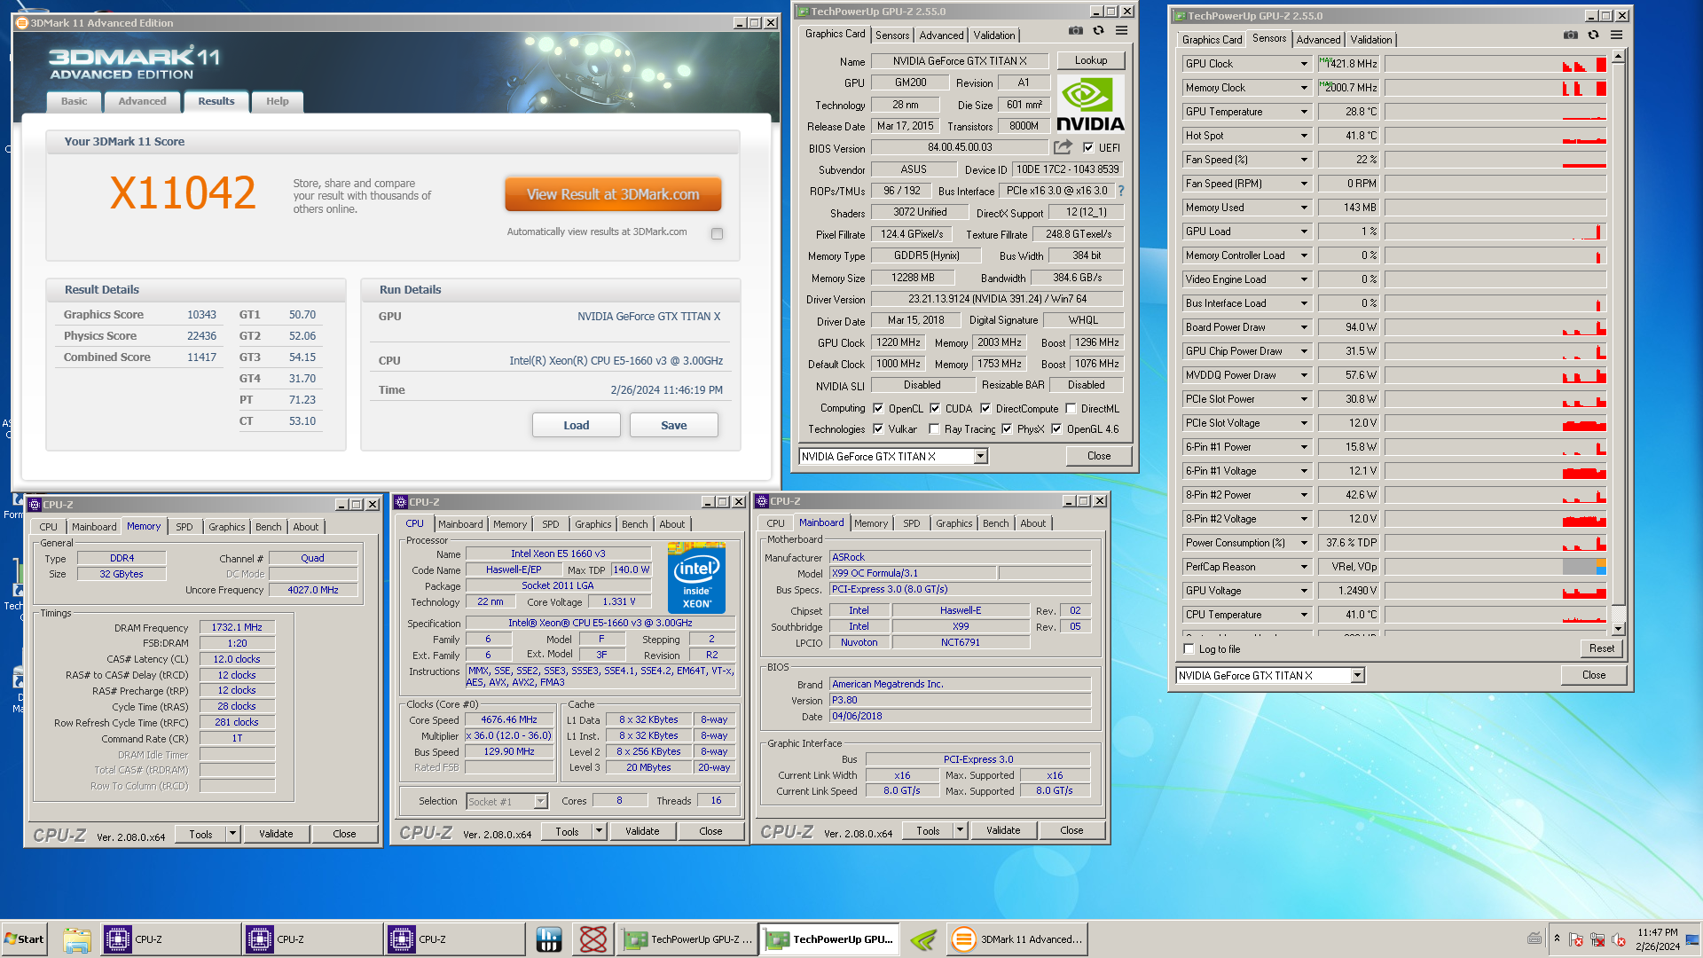Open Validation tab in GPU-Z Graphics Card window
1703x958 pixels.
click(x=993, y=35)
